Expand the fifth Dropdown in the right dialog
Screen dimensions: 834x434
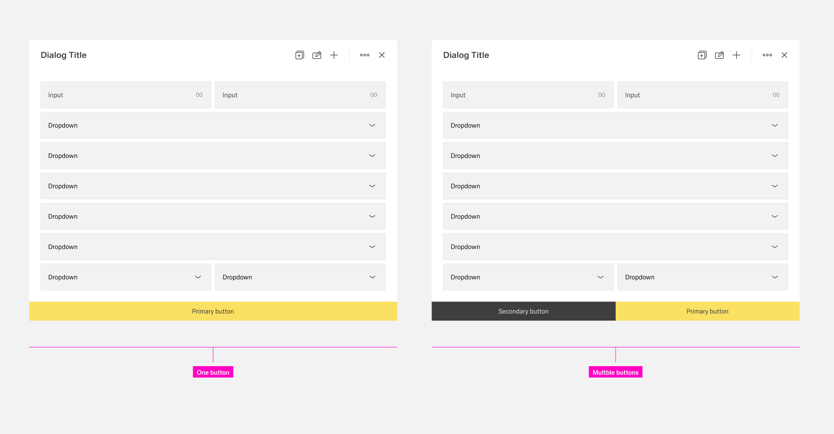615,247
